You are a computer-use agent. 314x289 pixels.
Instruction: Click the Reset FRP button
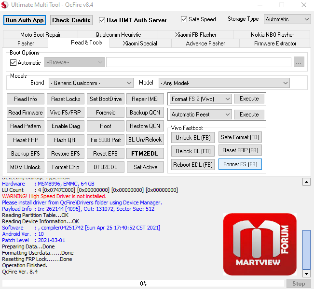pyautogui.click(x=26, y=140)
